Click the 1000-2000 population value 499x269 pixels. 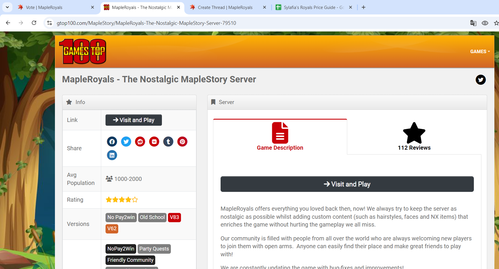click(x=128, y=179)
